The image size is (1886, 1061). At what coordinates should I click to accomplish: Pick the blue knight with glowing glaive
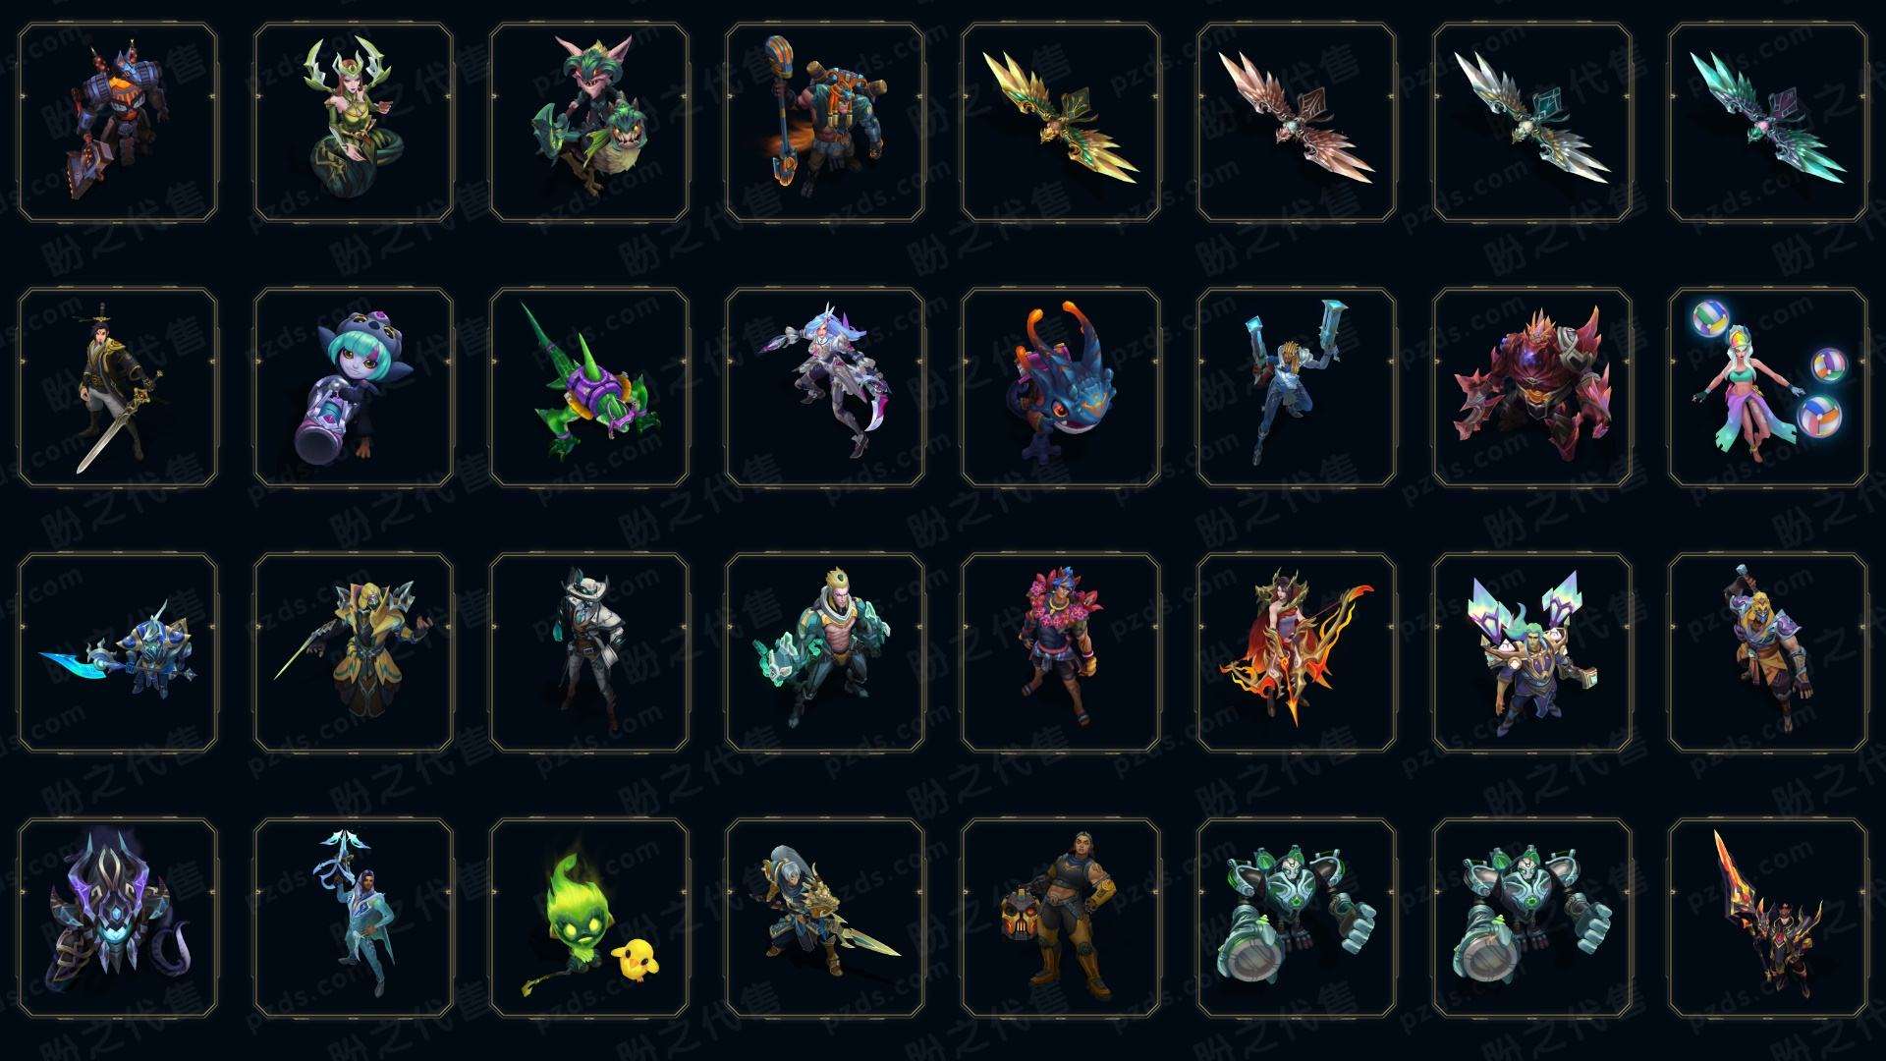click(118, 652)
